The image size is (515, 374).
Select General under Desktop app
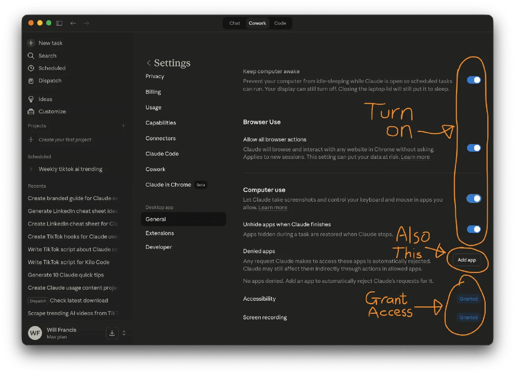point(183,219)
